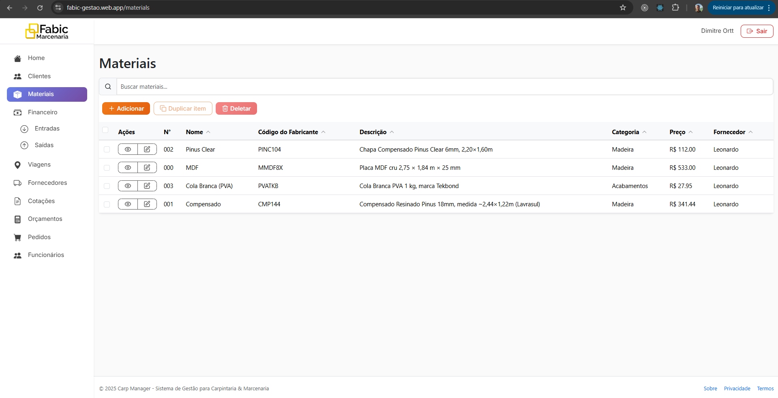Screen dimensions: 778x398
Task: Open the Chrome profile avatar
Action: (699, 8)
